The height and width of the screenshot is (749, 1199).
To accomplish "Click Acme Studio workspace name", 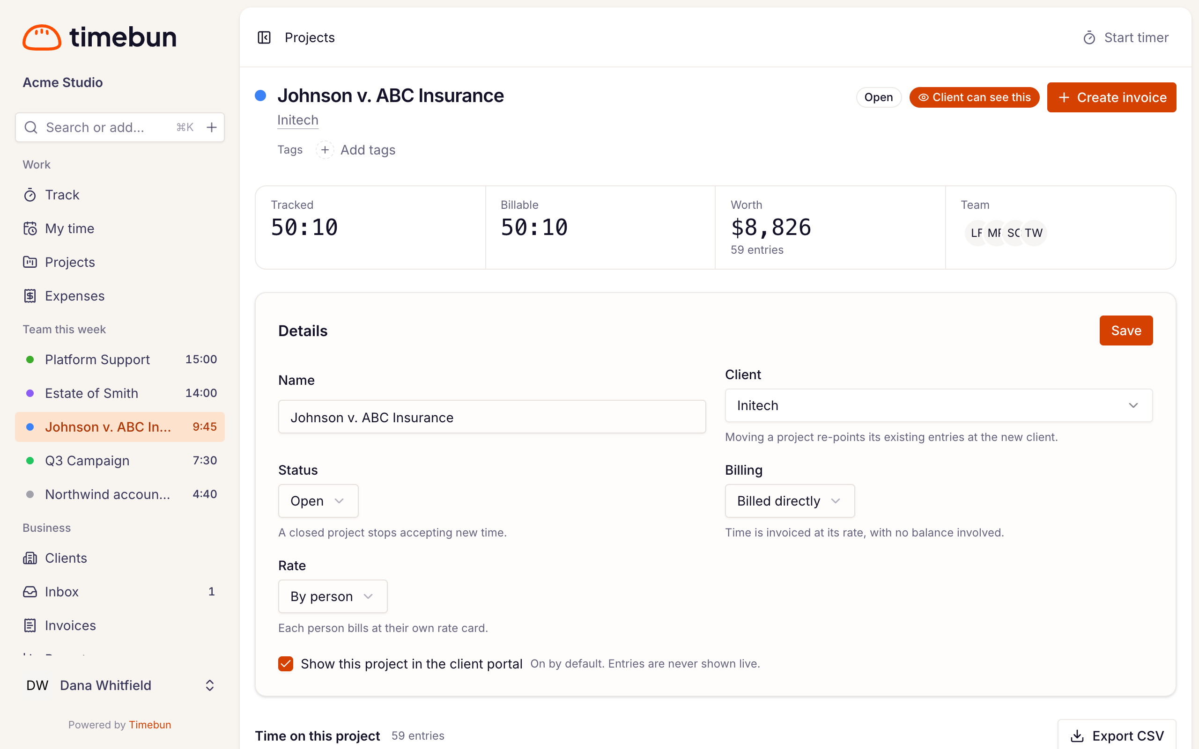I will tap(63, 82).
